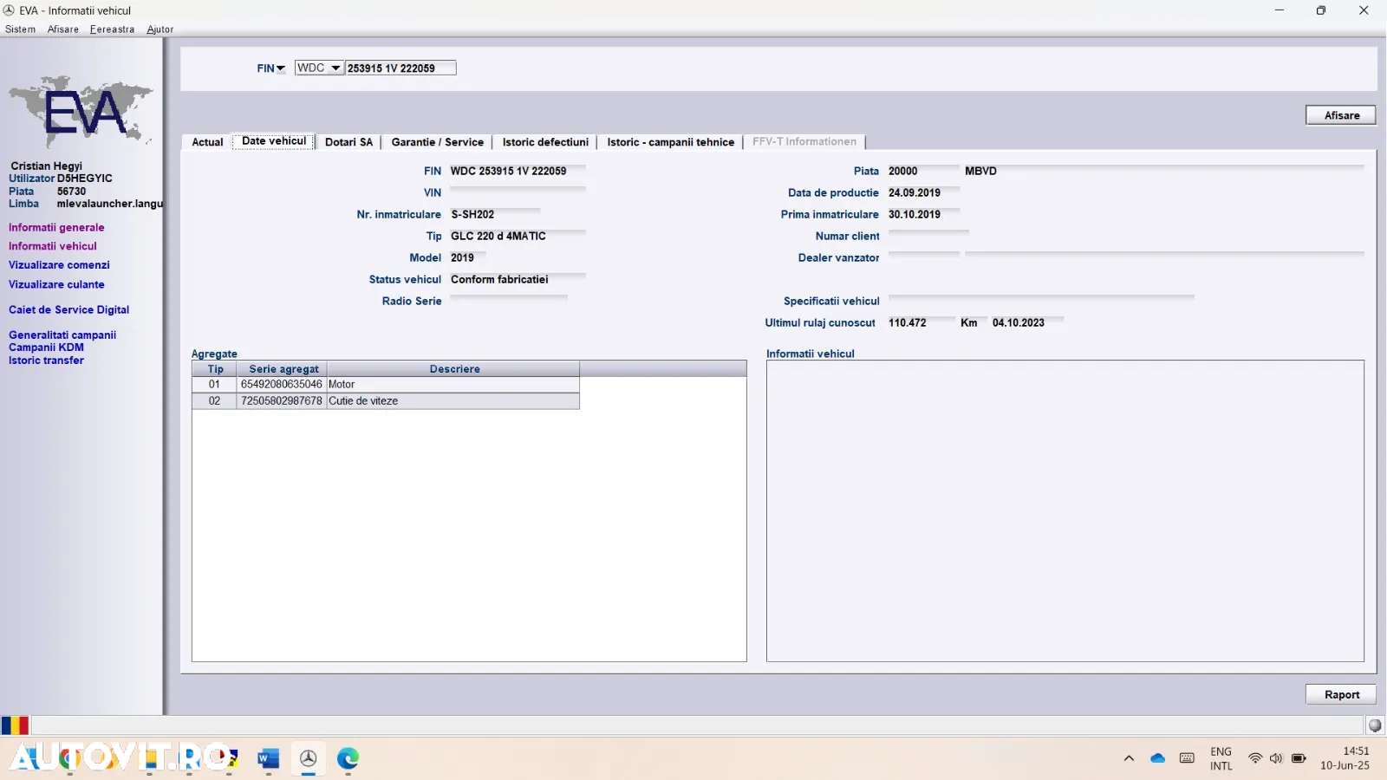Click the Model value 2019
The width and height of the screenshot is (1387, 780).
click(462, 258)
